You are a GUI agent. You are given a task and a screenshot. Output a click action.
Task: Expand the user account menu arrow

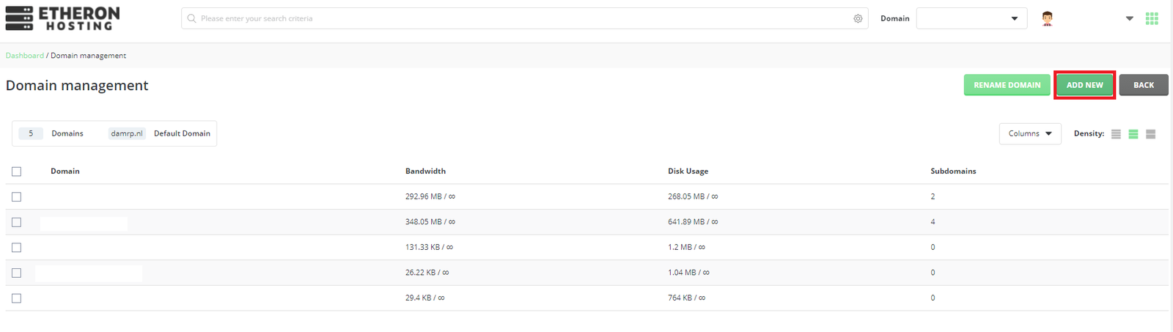point(1129,18)
